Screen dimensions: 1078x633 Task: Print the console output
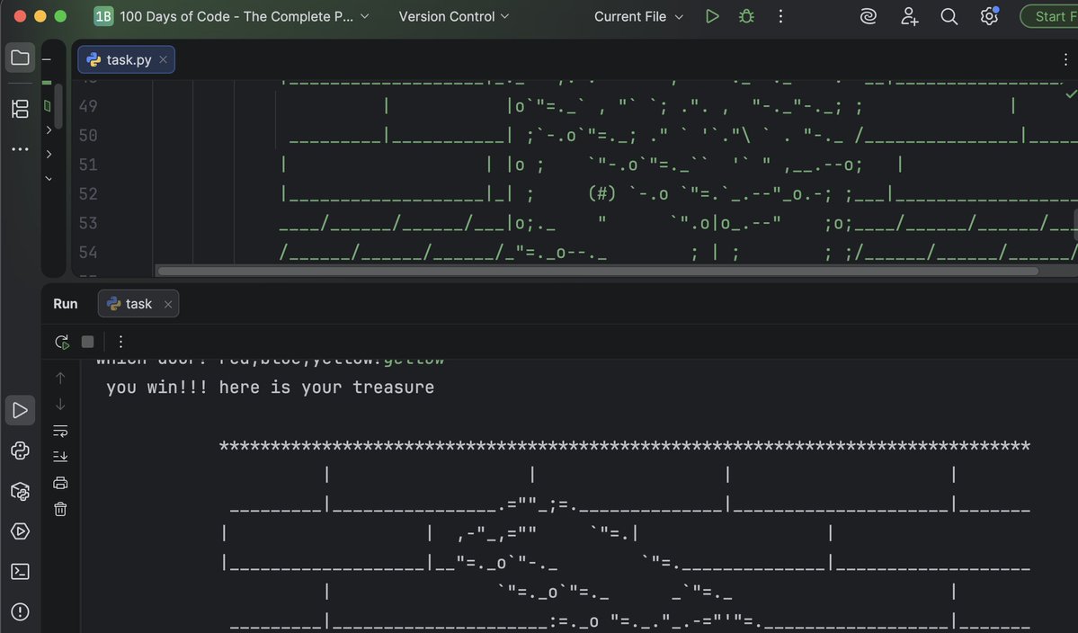(x=60, y=483)
